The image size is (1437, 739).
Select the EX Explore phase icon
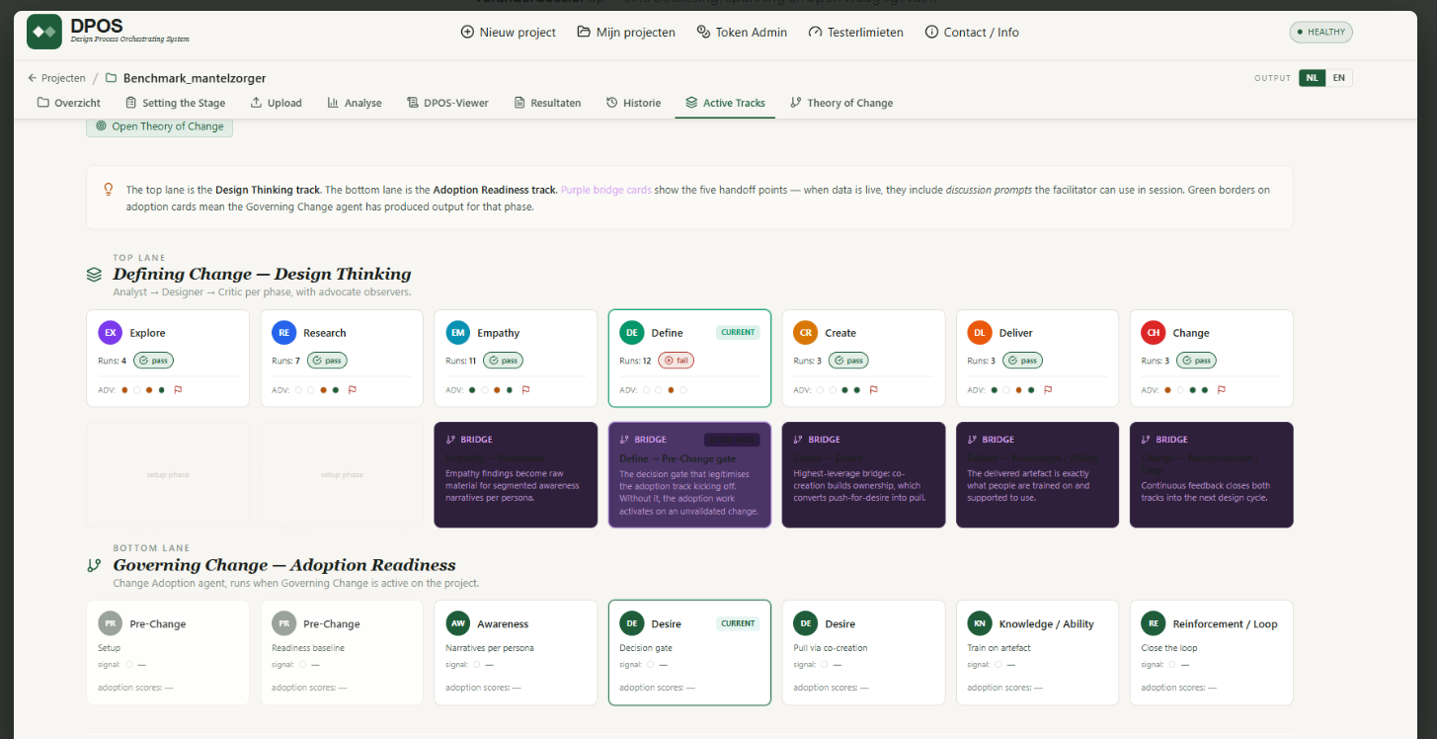pos(111,333)
